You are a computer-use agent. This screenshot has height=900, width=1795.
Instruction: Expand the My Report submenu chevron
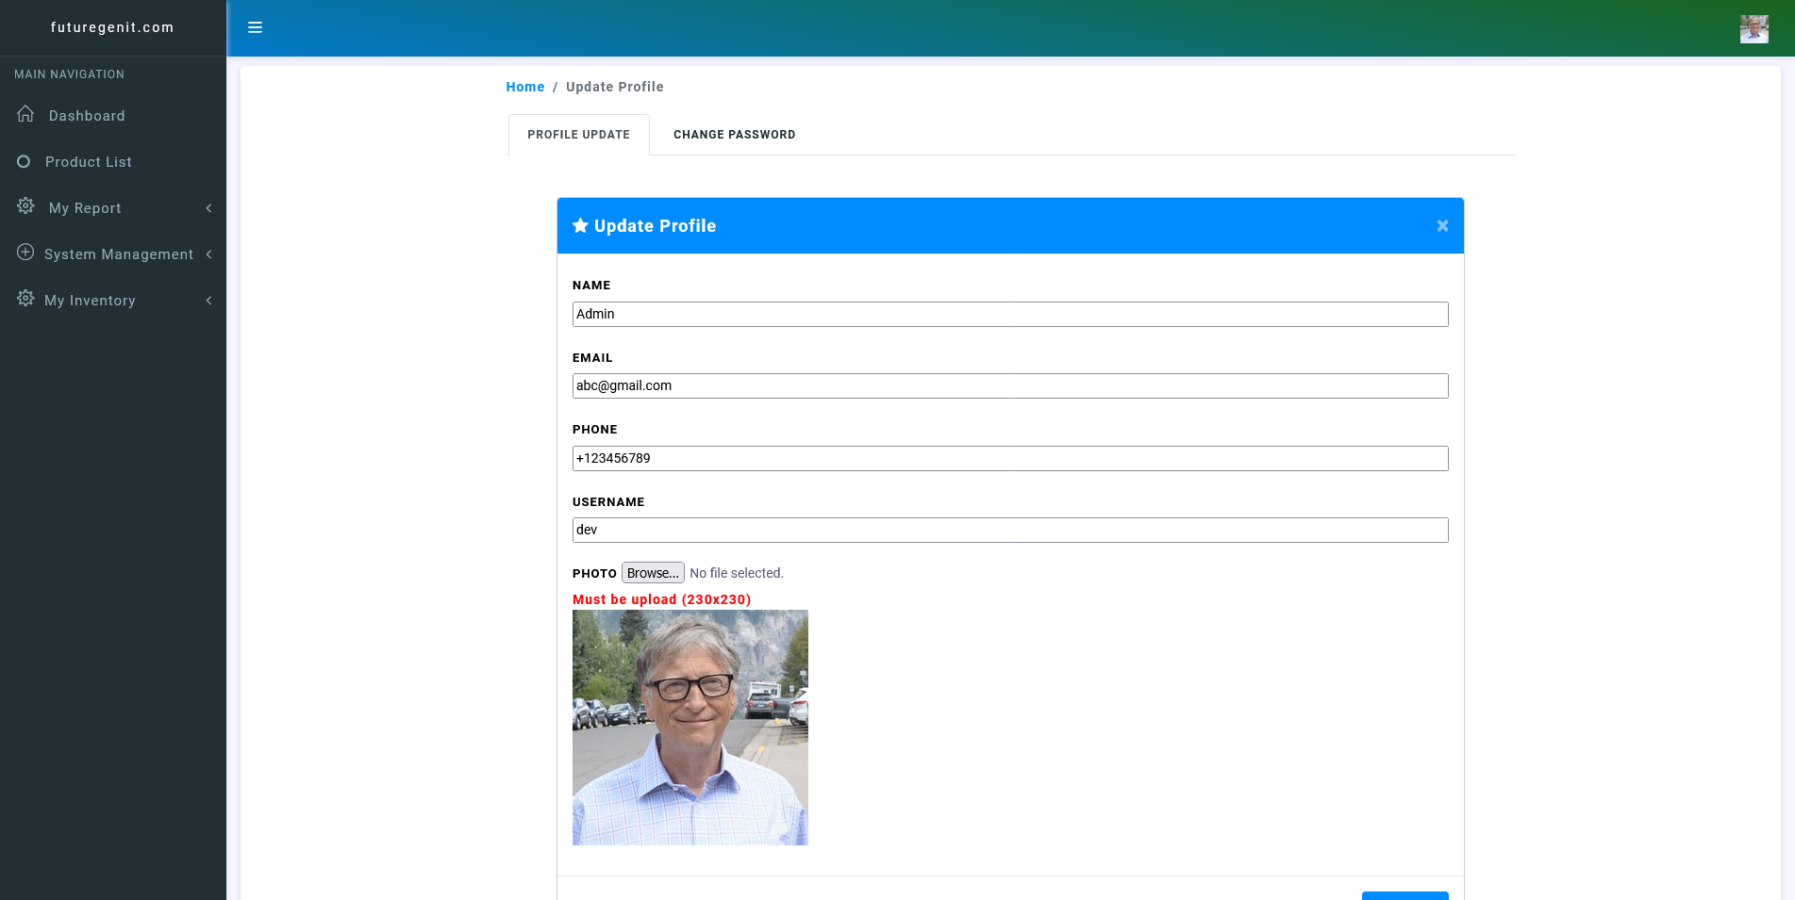point(208,208)
